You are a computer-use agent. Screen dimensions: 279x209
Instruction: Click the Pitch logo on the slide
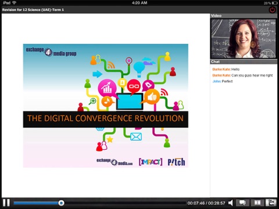(176, 162)
